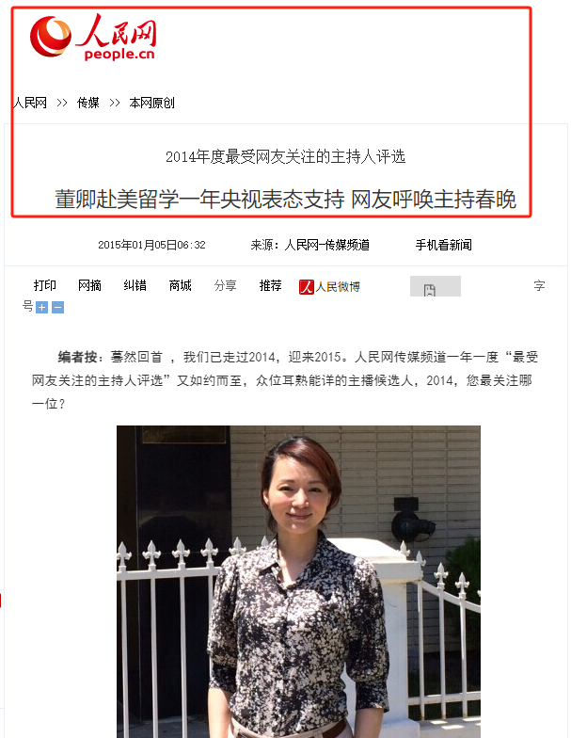Click 分享 share option
The height and width of the screenshot is (738, 571).
coord(226,285)
